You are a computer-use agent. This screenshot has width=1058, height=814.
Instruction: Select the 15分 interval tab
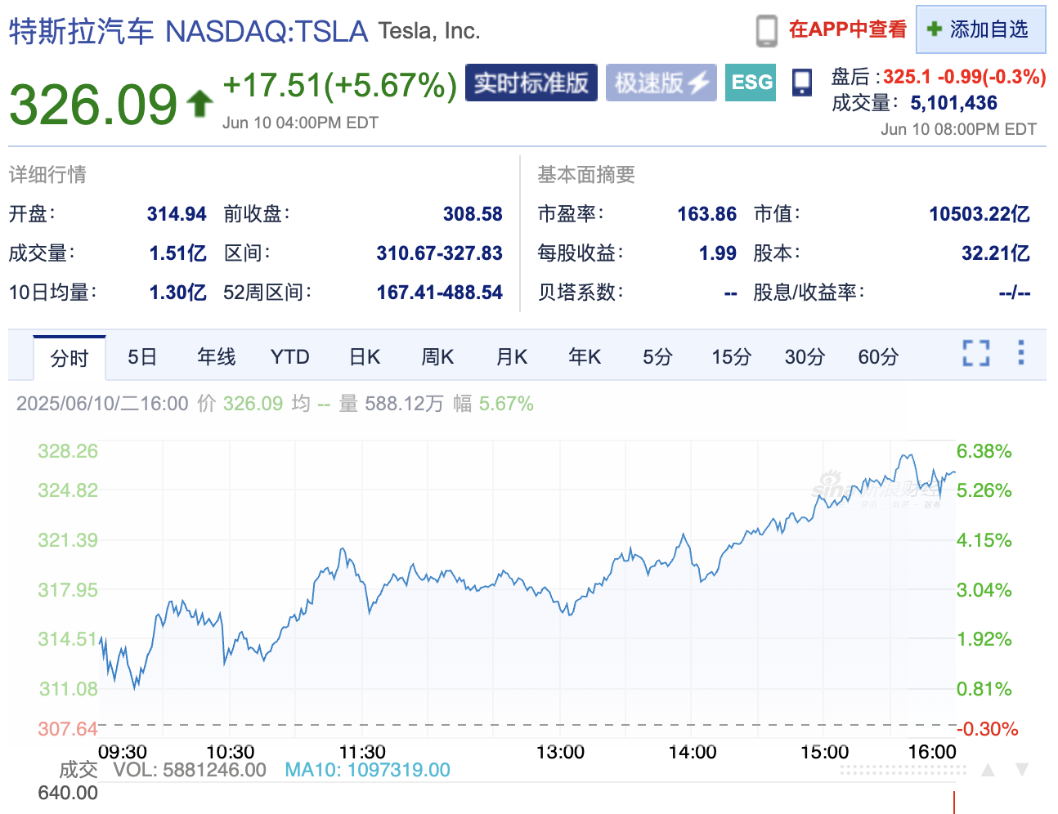pyautogui.click(x=730, y=356)
